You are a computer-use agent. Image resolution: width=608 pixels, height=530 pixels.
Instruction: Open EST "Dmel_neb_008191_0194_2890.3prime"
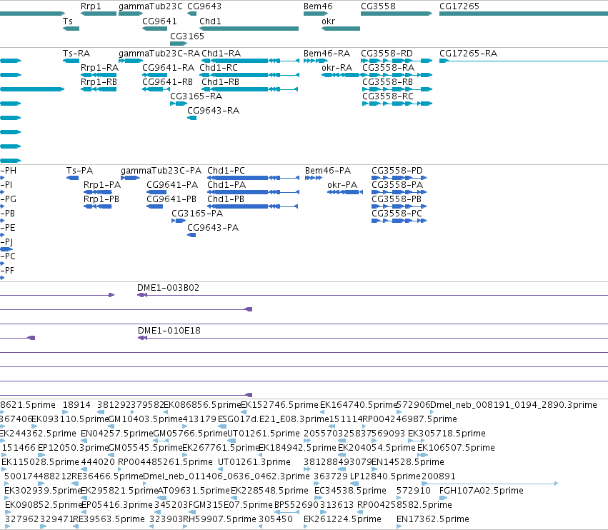click(514, 405)
